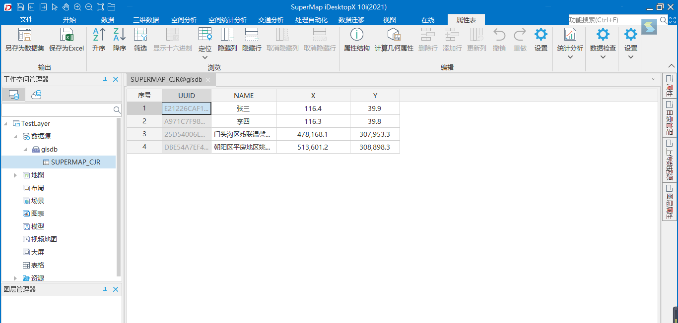
Task: Open the 数据检查 dropdown
Action: pos(603,57)
